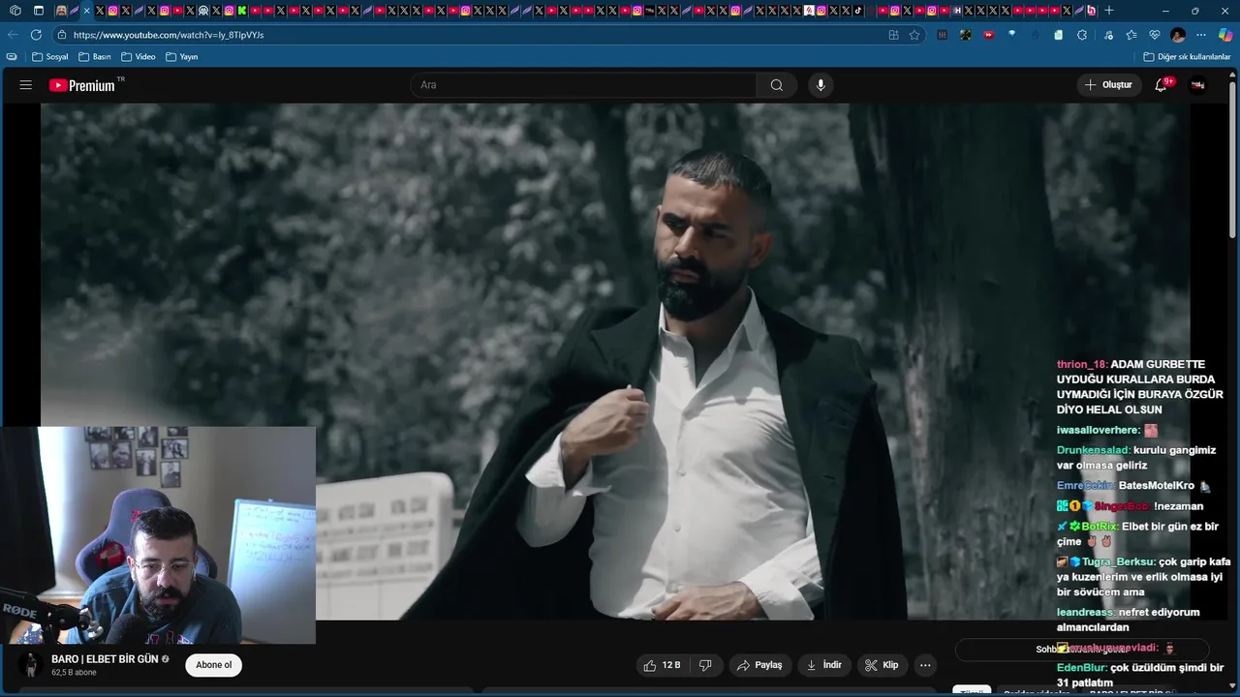Switch to the first tab with face avatar
Viewport: 1240px width, 697px height.
(61, 11)
